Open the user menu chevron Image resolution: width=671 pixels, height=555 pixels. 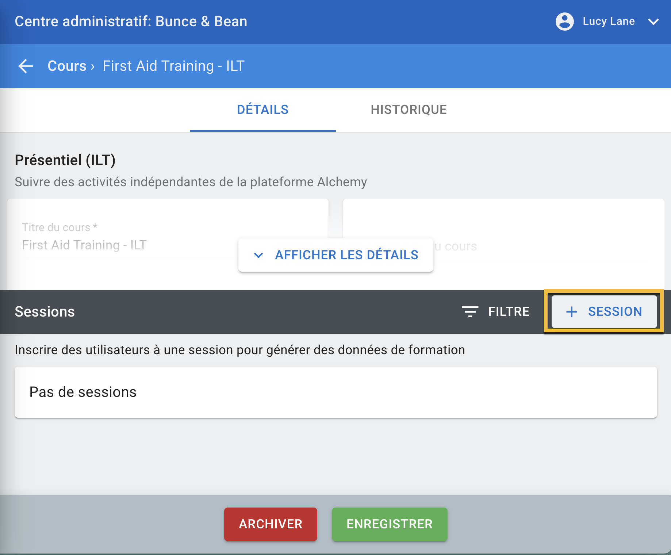pos(653,22)
